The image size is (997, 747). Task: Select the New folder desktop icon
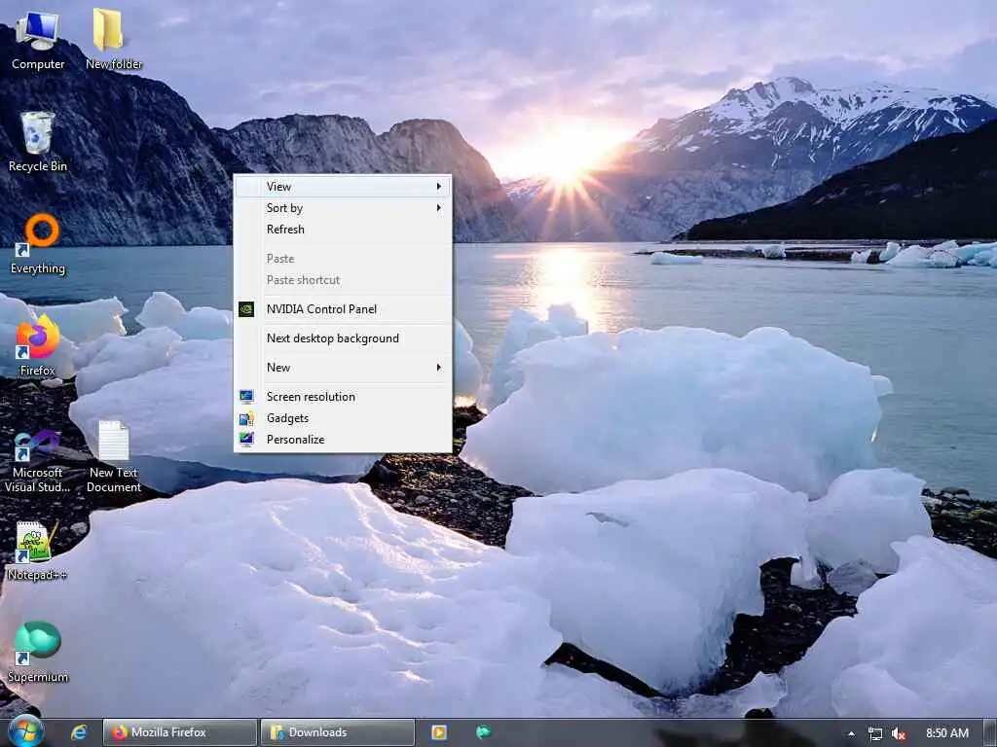click(x=113, y=39)
